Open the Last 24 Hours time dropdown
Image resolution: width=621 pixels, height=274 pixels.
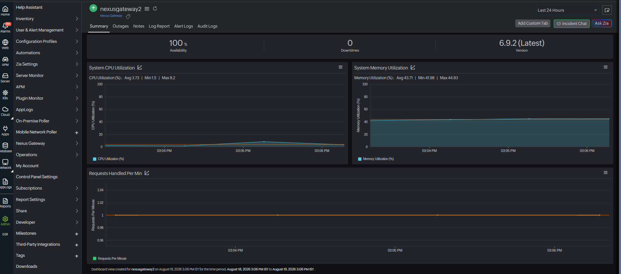567,10
